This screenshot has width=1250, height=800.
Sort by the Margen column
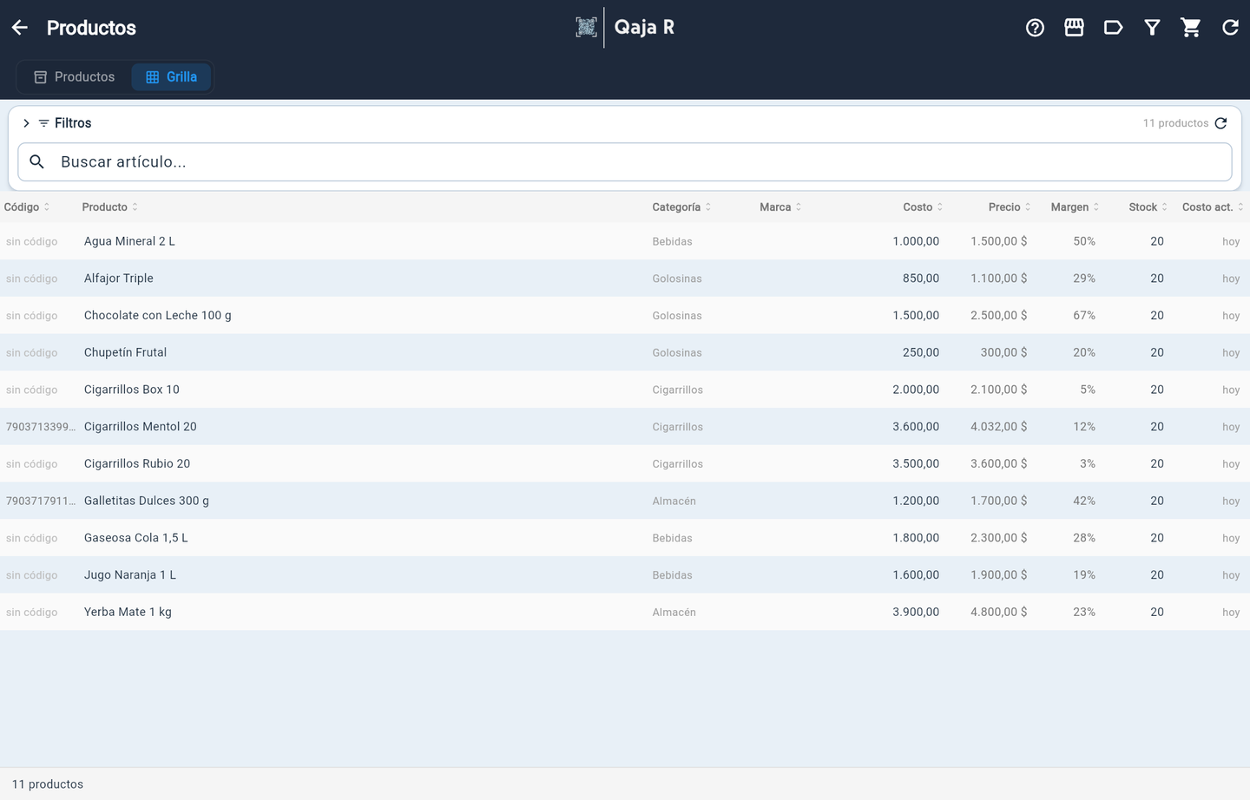pyautogui.click(x=1075, y=207)
